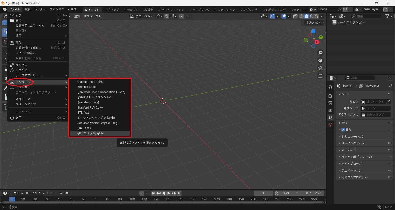Click the X axis on navigation gizmo
Screen dimensions: 395x210
pyautogui.click(x=317, y=42)
